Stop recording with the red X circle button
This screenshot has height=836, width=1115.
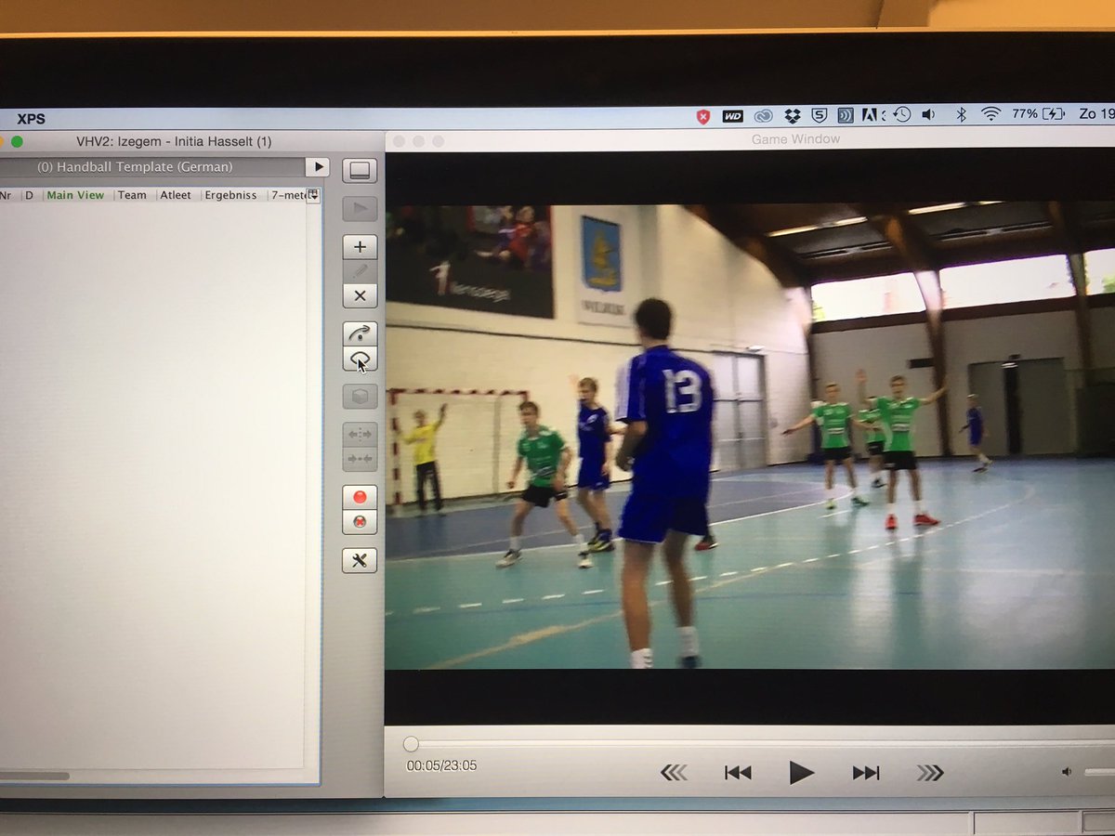pyautogui.click(x=360, y=521)
